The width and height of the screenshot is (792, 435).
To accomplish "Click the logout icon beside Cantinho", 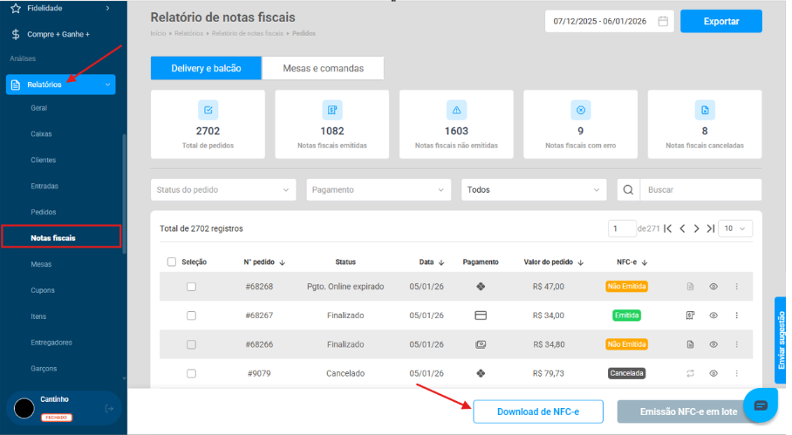I will 109,408.
